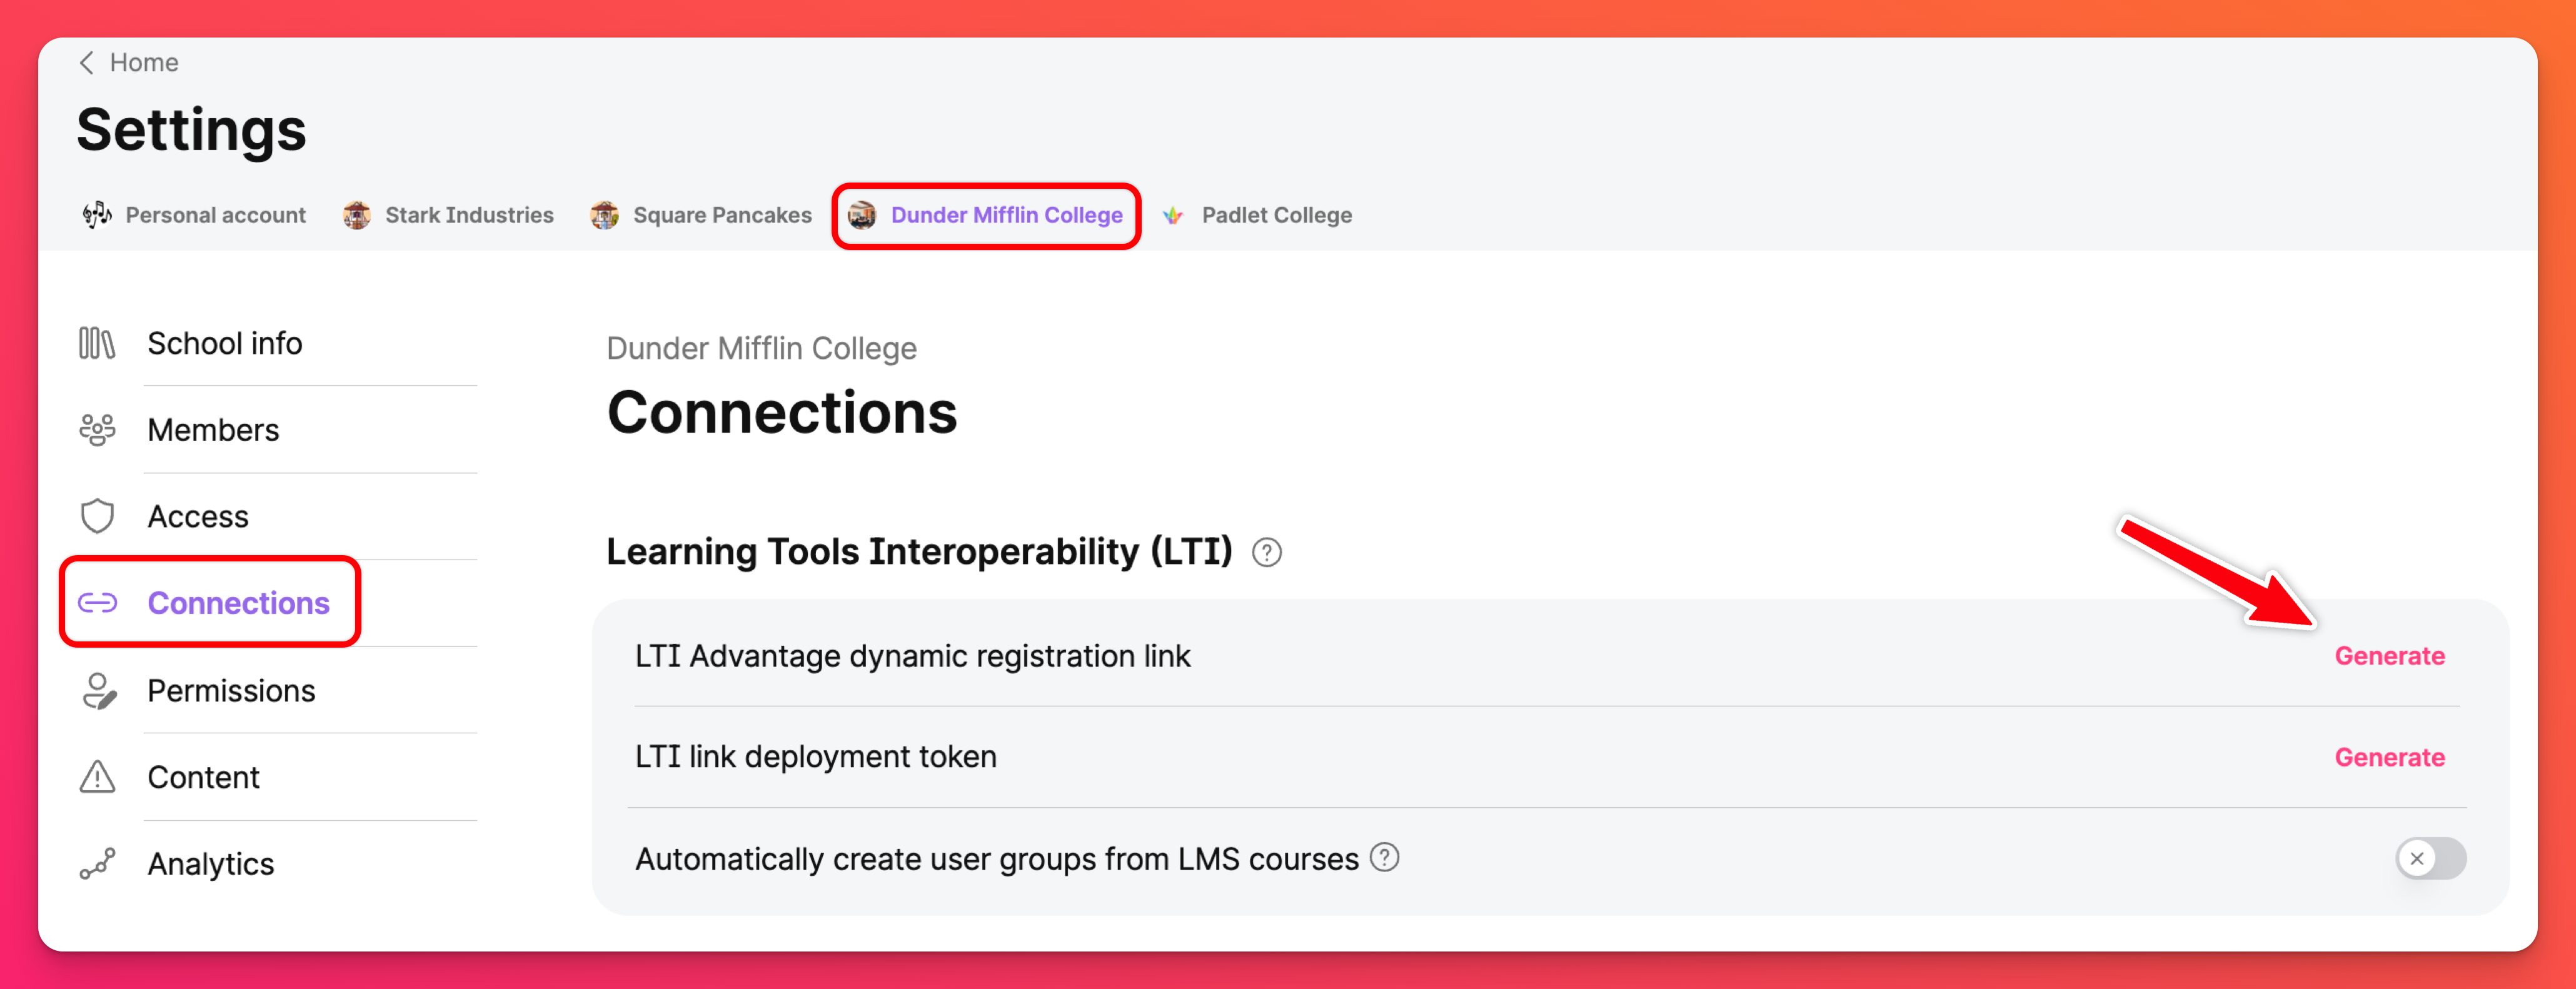
Task: Click the Connections link icon
Action: [97, 603]
